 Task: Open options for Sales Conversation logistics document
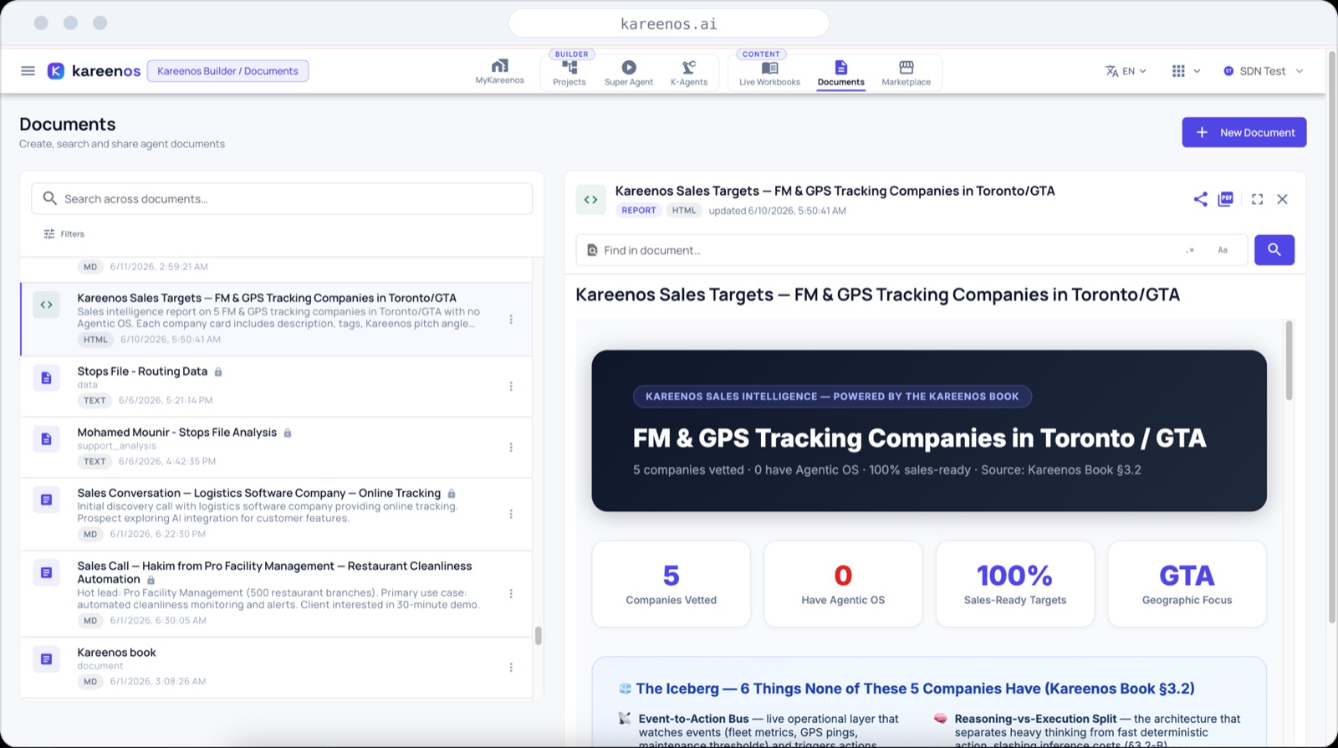click(511, 514)
